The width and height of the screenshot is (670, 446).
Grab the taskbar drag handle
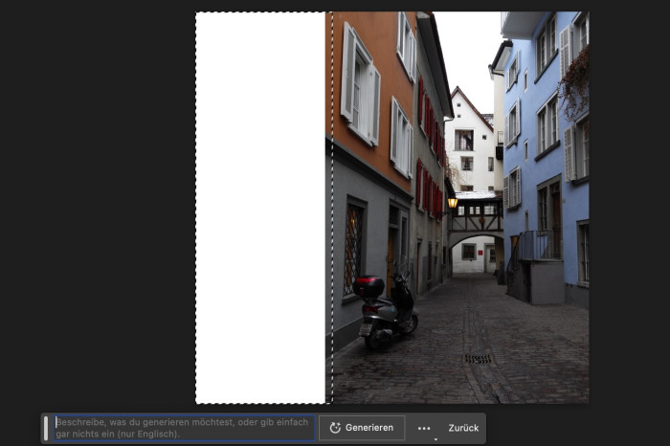(x=46, y=428)
